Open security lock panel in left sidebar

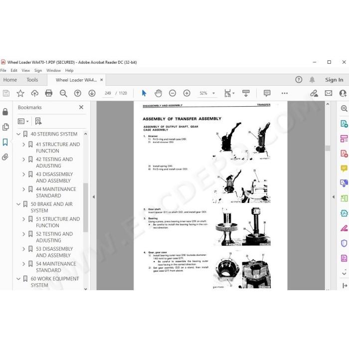(5, 112)
